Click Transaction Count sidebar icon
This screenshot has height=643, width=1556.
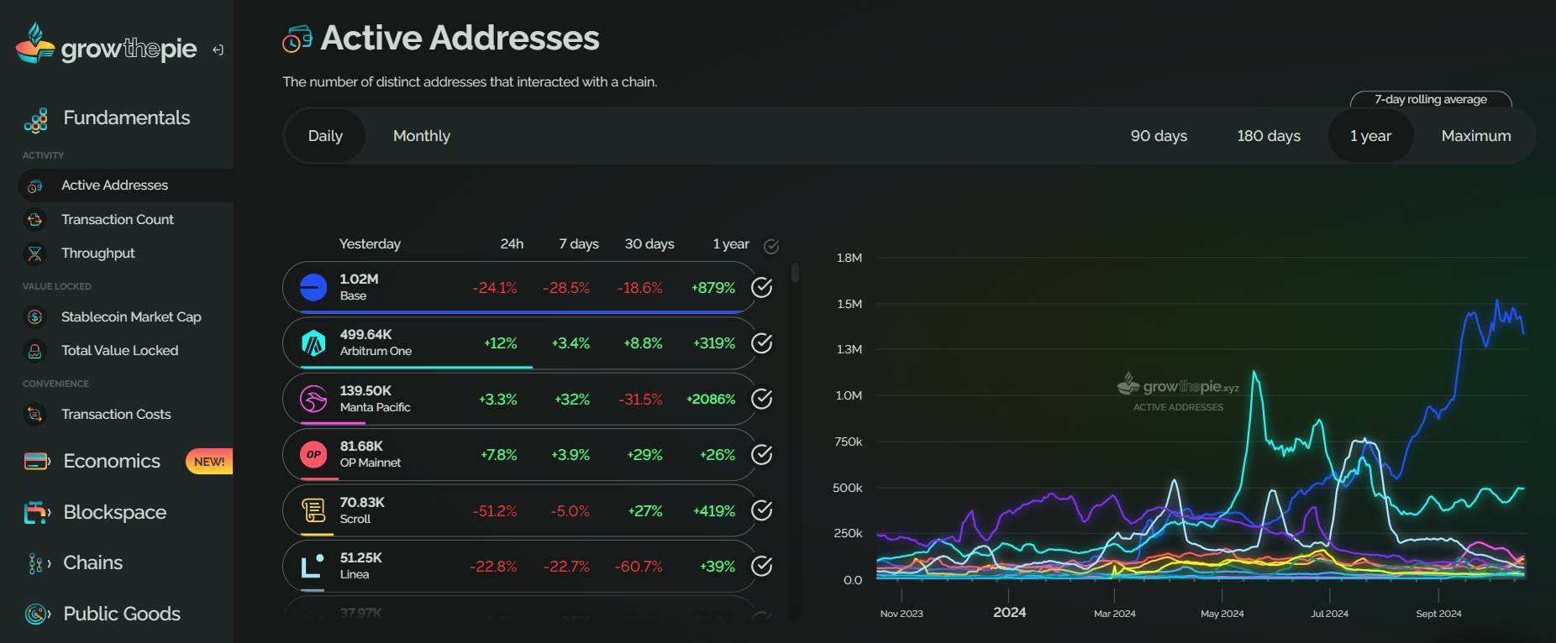tap(35, 219)
